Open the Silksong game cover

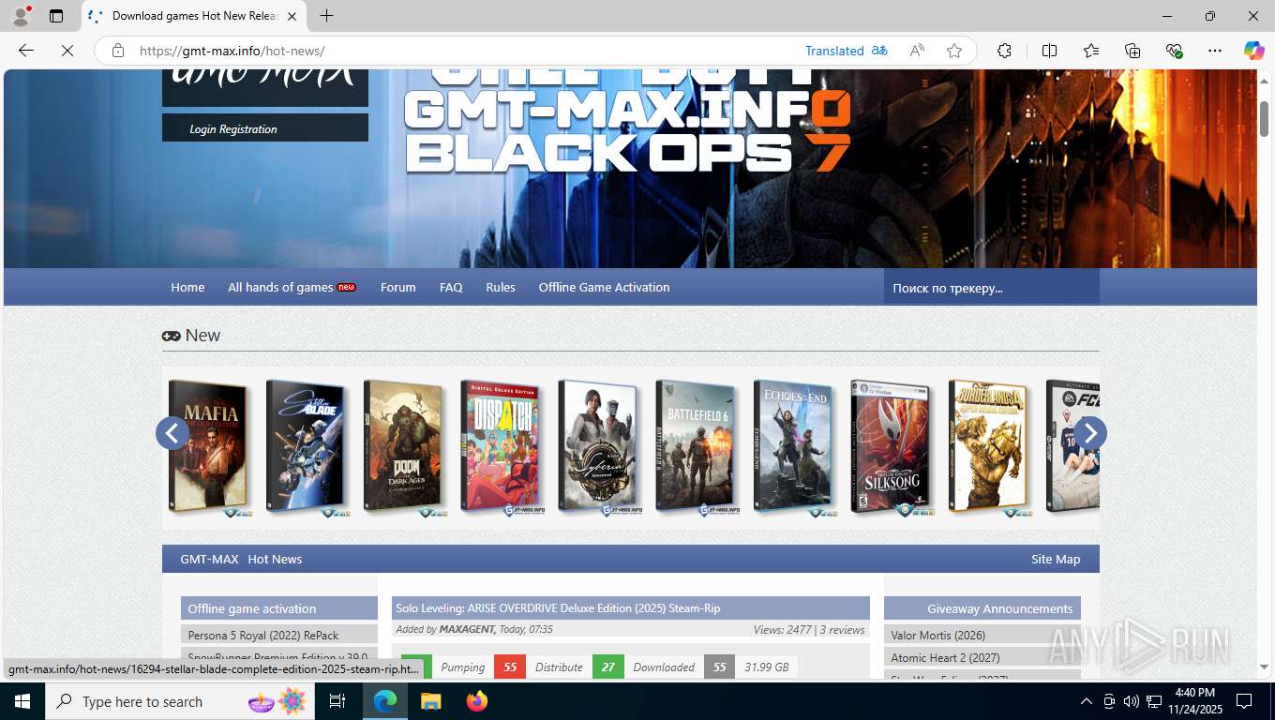click(x=891, y=447)
